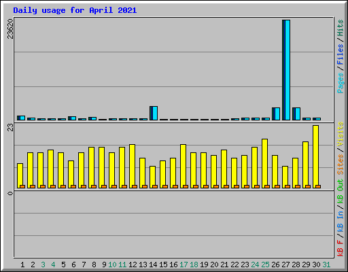Click day label 21 on the x-axis
Viewport: 348px width, 272px height.
[x=224, y=265]
